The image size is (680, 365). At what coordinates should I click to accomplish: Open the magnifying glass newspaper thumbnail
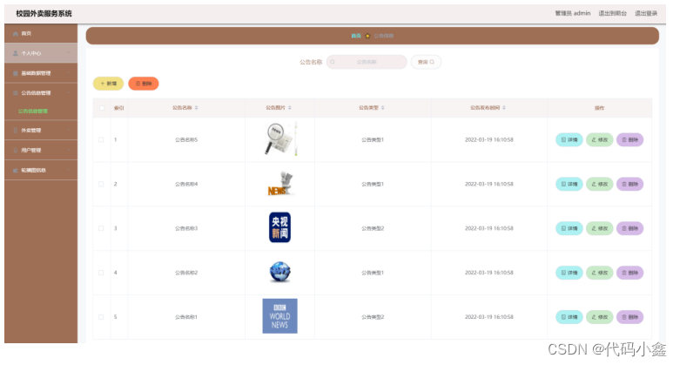pos(280,139)
